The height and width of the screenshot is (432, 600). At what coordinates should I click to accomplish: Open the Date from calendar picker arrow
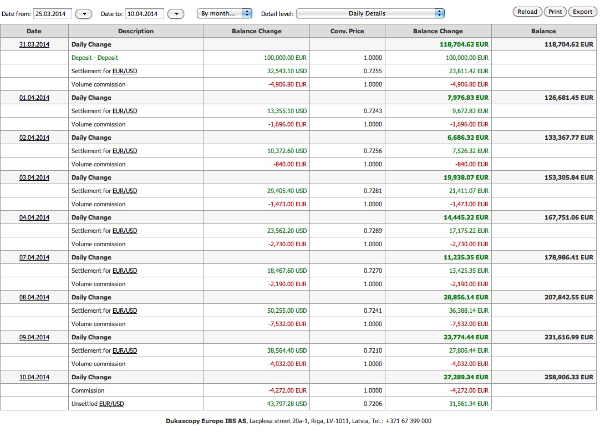(84, 14)
